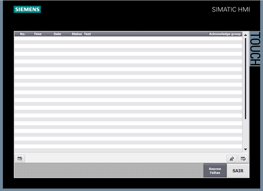Click the alarm info text (tooltip) icon
This screenshot has height=191, width=263.
(20, 159)
